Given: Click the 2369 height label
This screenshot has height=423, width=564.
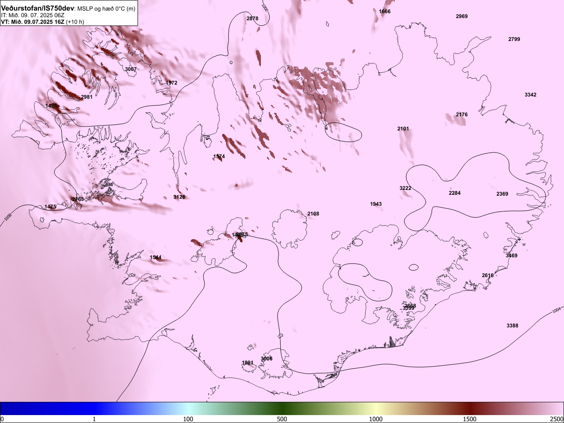Looking at the screenshot, I should point(502,194).
